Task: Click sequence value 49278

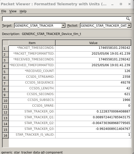Action: 125,83
